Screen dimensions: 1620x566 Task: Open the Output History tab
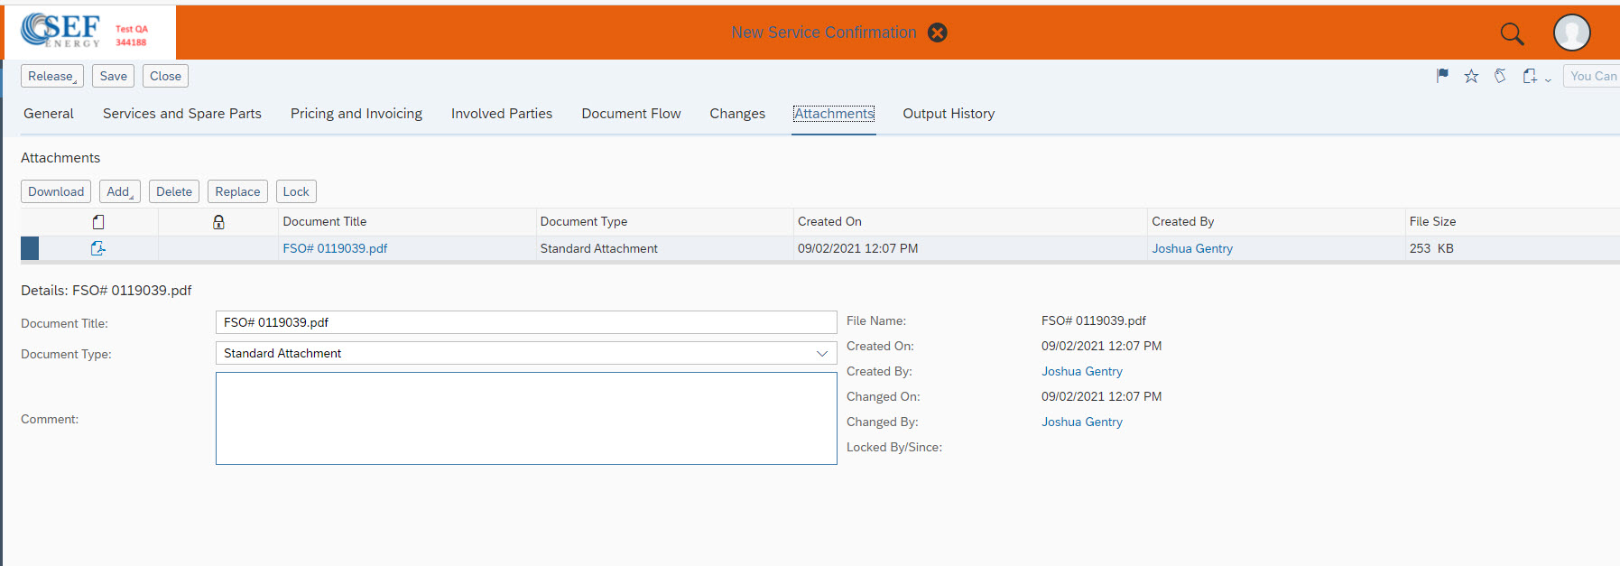pyautogui.click(x=949, y=114)
